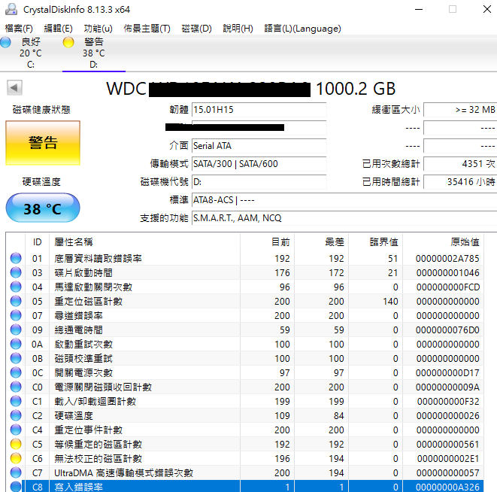Viewport: 497px width, 492px height.
Task: Open the 磁碟(D) menu
Action: (x=196, y=29)
